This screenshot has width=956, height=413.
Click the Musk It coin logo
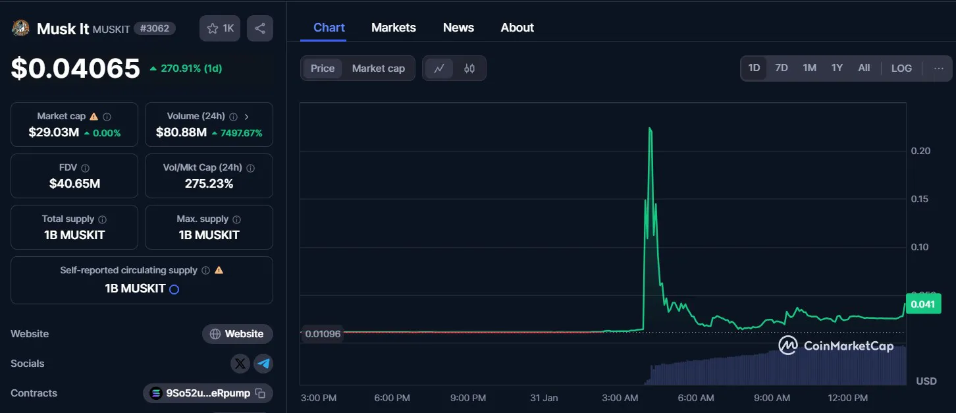[x=20, y=28]
